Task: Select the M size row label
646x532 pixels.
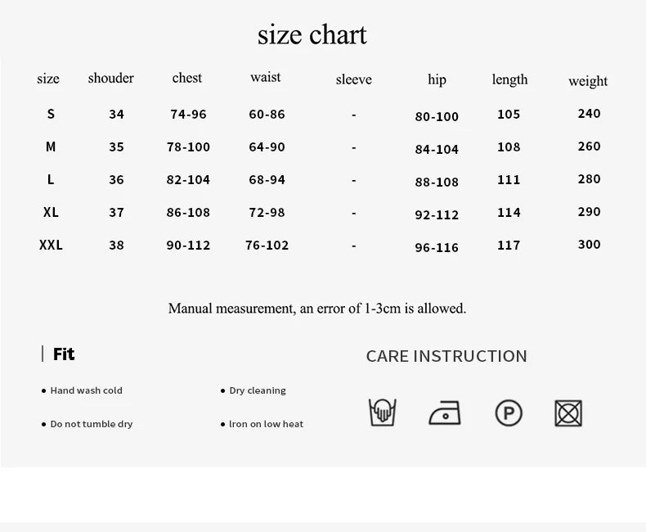Action: click(x=51, y=147)
